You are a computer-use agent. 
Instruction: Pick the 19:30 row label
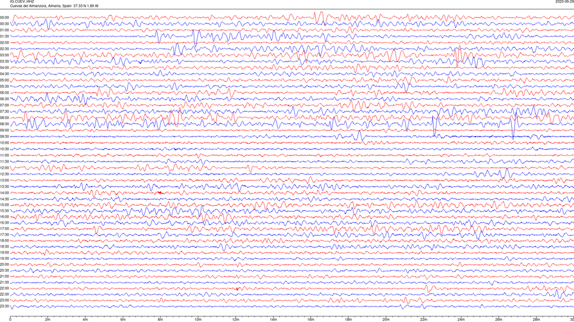[x=4, y=258]
